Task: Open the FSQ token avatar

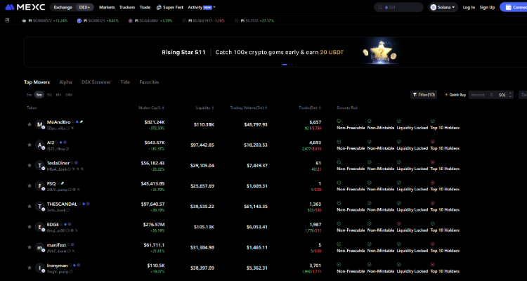Action: click(39, 186)
